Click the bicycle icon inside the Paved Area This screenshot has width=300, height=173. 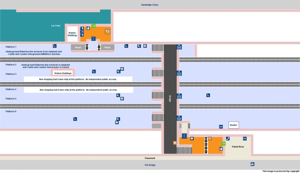tap(245, 139)
